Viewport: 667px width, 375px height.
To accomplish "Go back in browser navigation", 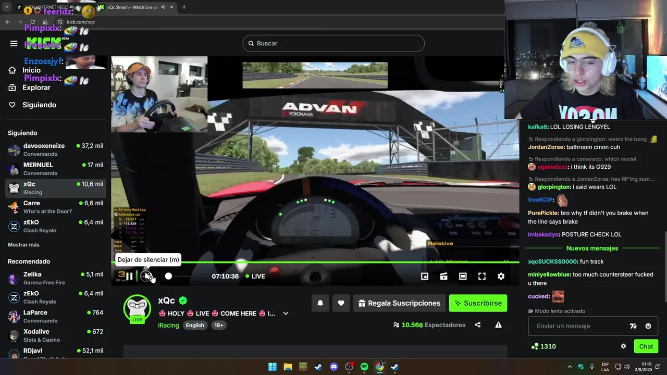I will [x=7, y=22].
